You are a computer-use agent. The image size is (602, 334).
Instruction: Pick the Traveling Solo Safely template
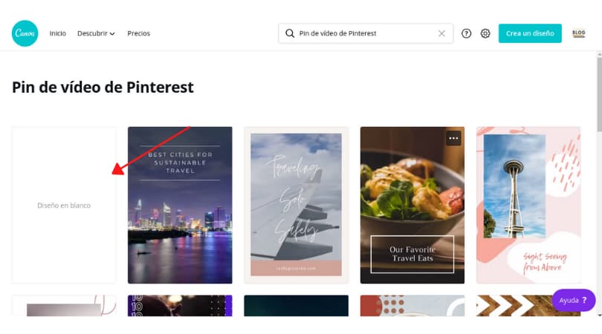[296, 205]
